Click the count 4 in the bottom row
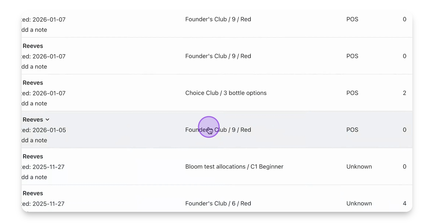The width and height of the screenshot is (434, 223). (x=404, y=203)
